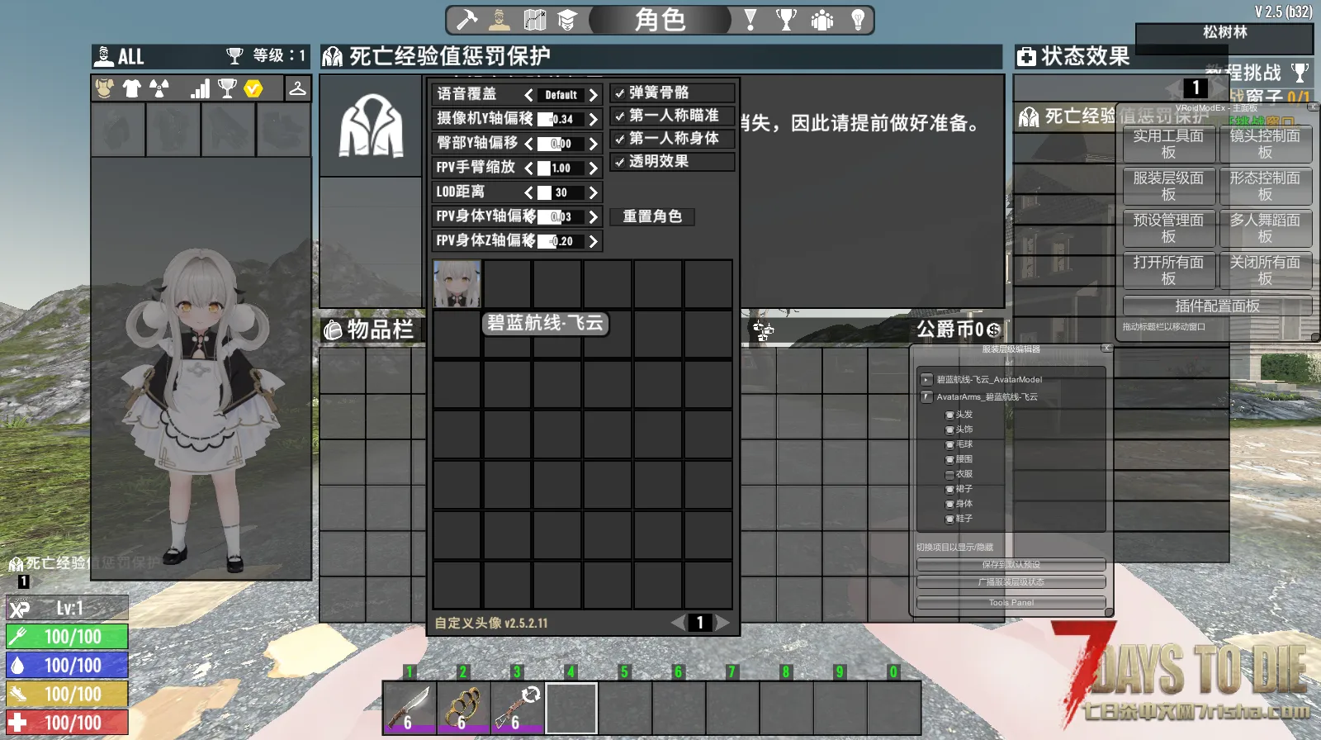Select the yellow hexagon VRoid icon
Viewport: 1321px width, 740px height.
tap(253, 88)
